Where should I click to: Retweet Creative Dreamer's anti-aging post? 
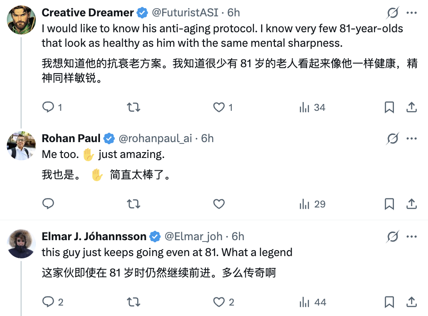pos(134,107)
